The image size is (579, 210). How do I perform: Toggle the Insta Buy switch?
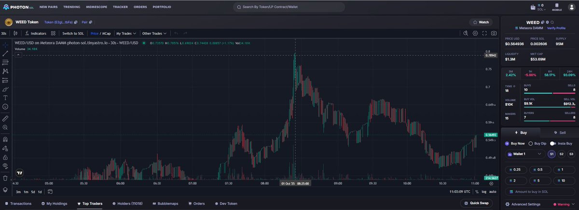552,143
